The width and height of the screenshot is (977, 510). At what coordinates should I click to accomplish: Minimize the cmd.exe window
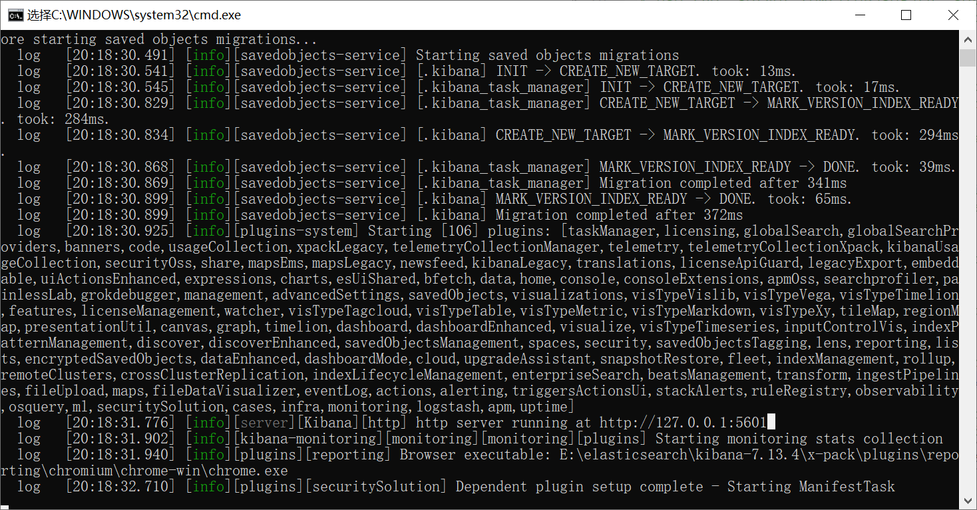point(859,15)
